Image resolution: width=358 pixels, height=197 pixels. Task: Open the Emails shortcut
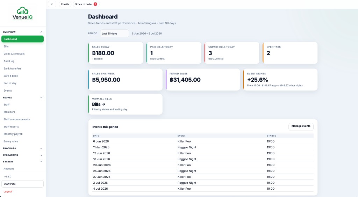pos(65,4)
